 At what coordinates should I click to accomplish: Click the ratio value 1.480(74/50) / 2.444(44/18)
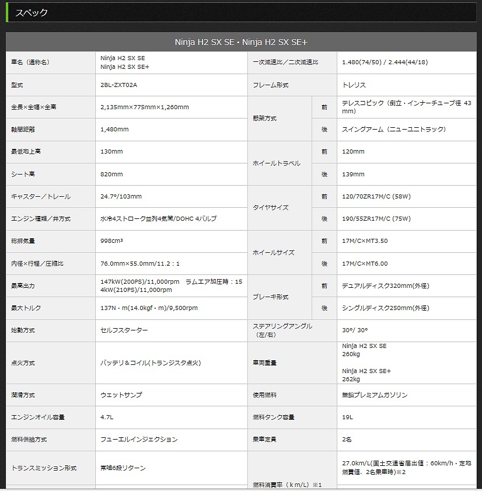[385, 62]
